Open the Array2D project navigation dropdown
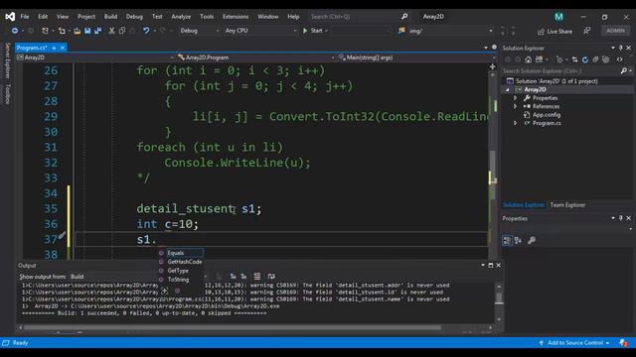This screenshot has width=636, height=357. click(95, 58)
